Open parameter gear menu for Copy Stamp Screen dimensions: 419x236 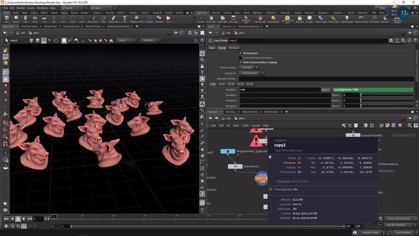[391, 41]
